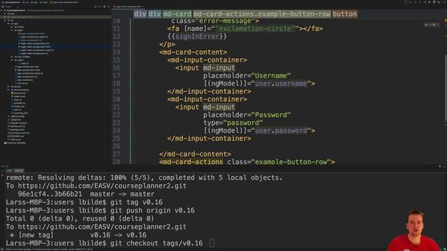
Task: Open README.md in the project tree
Action: pyautogui.click(x=17, y=137)
